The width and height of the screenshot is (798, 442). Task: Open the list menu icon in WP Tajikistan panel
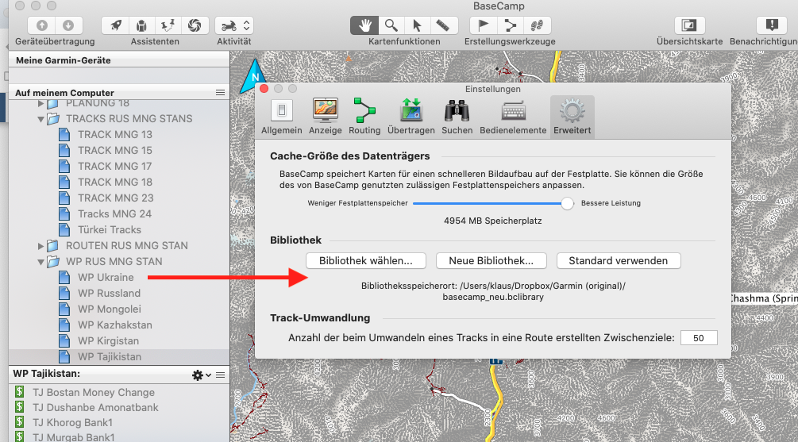(221, 375)
